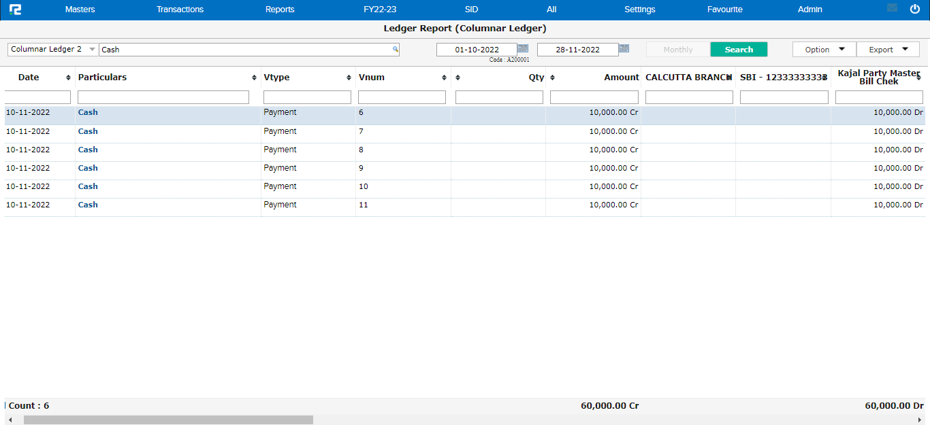Viewport: 930px width, 425px height.
Task: Sort the Particulars column
Action: (x=254, y=78)
